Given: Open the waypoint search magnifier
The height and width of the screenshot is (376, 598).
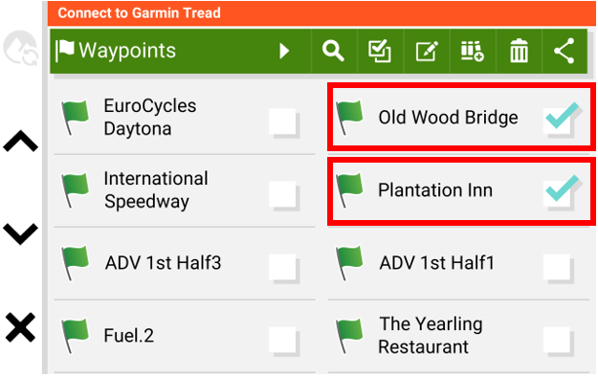Looking at the screenshot, I should 333,51.
